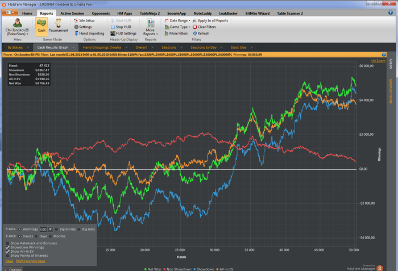
Task: Open Table Scanner 2 ribbon tab
Action: (290, 14)
